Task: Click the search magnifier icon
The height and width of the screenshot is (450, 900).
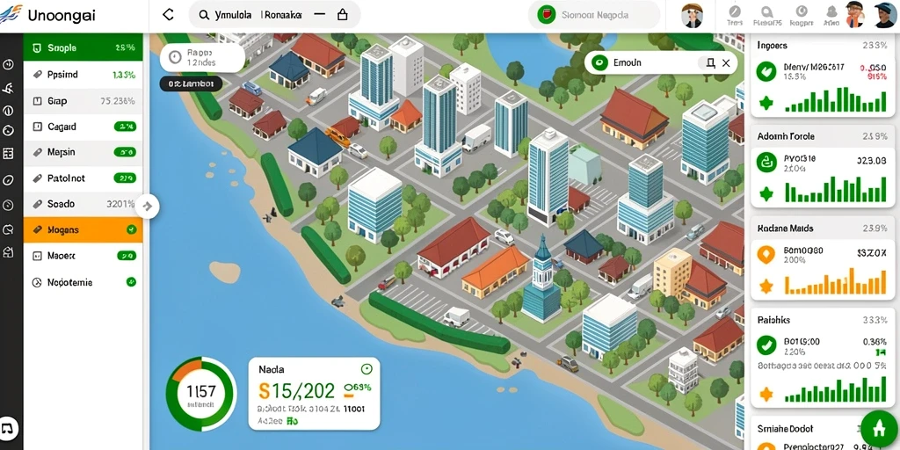Action: pyautogui.click(x=204, y=16)
